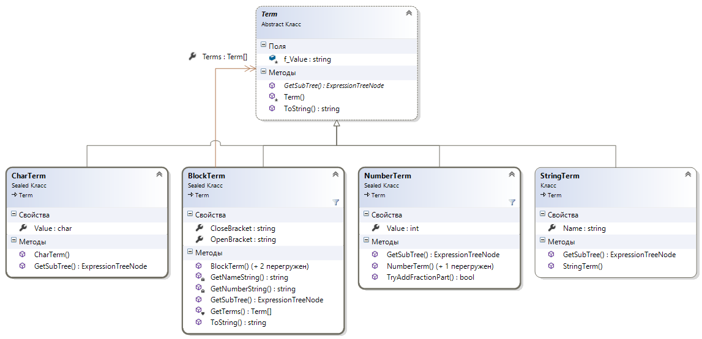Viewport: 702px width, 339px height.
Task: Select the Name : string property
Action: 584,228
